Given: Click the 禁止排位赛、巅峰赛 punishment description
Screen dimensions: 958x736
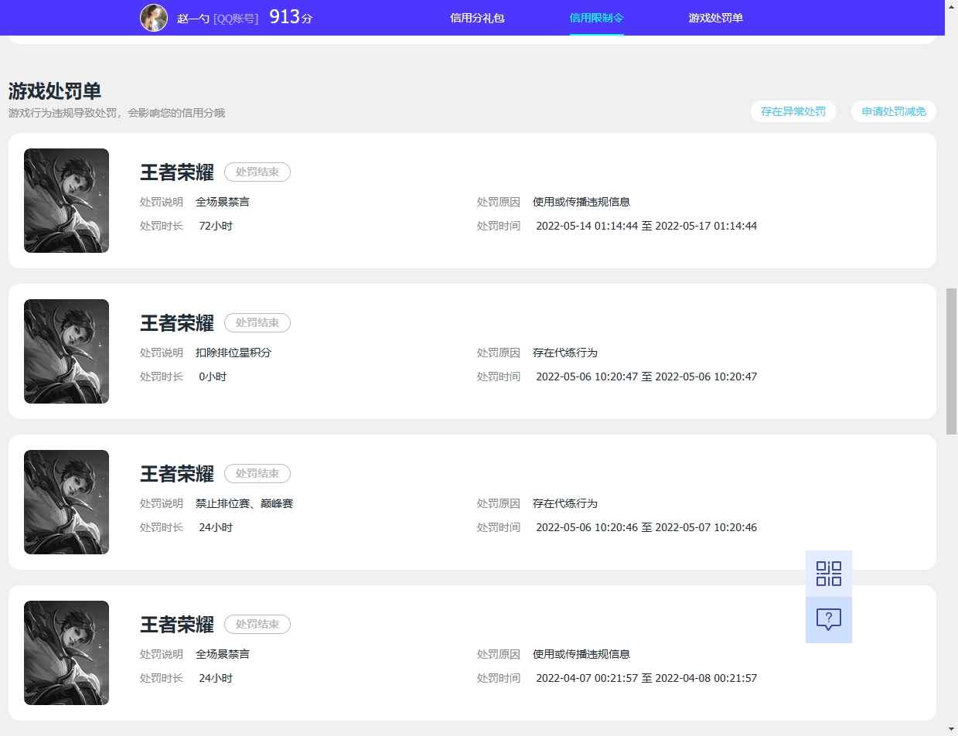Looking at the screenshot, I should tap(244, 503).
